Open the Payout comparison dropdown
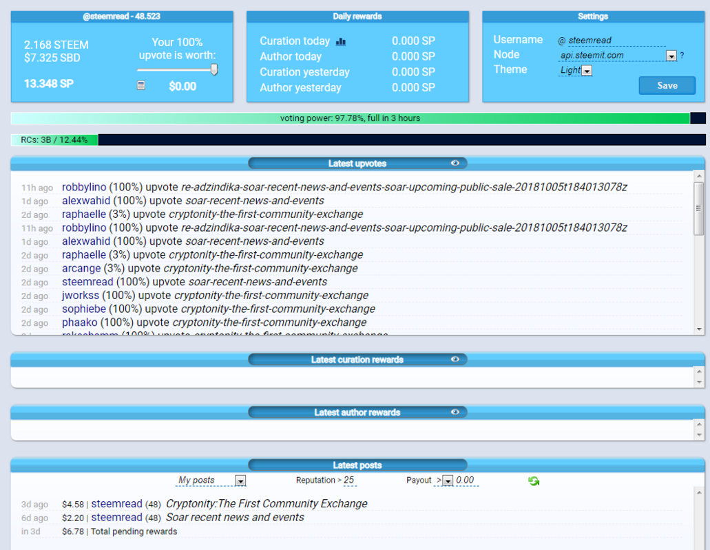The width and height of the screenshot is (710, 550). 448,481
